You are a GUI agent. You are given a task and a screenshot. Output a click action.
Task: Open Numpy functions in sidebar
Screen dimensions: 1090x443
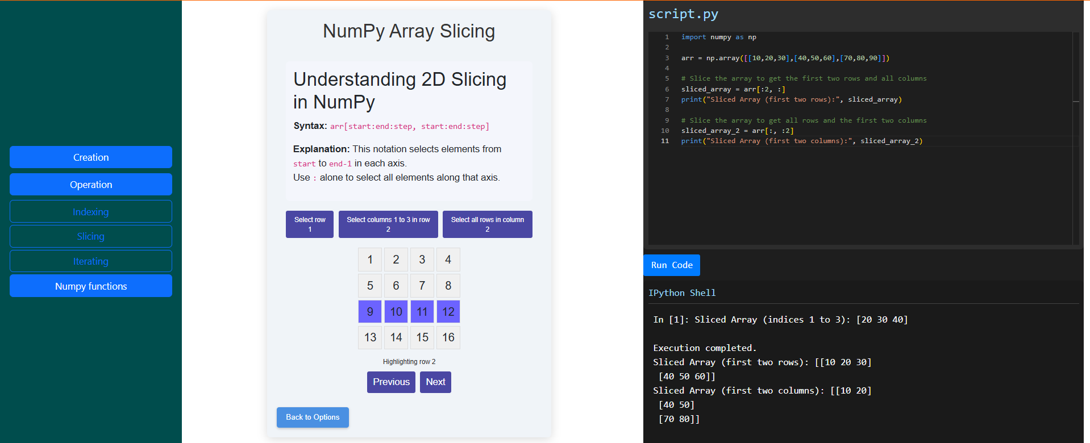click(91, 286)
